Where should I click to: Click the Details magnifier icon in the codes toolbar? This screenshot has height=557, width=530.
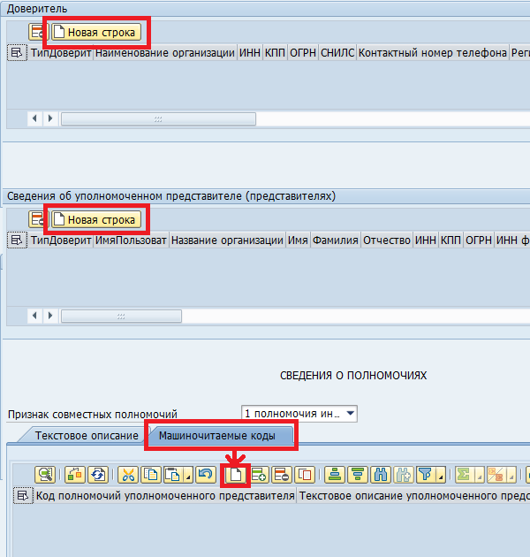(45, 475)
